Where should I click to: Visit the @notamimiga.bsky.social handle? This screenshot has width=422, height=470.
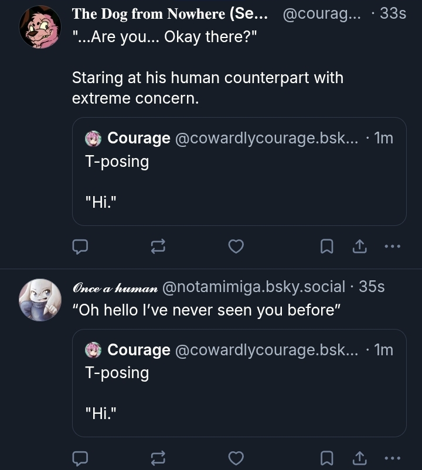tap(253, 287)
